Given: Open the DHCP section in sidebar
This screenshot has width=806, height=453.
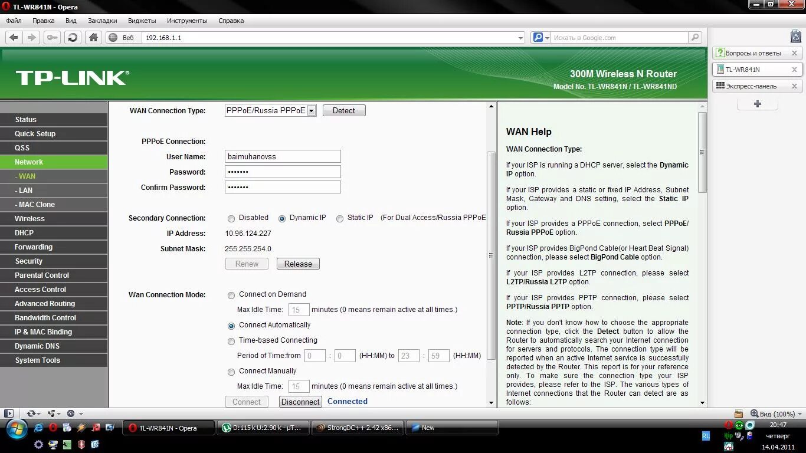Looking at the screenshot, I should 54,232.
